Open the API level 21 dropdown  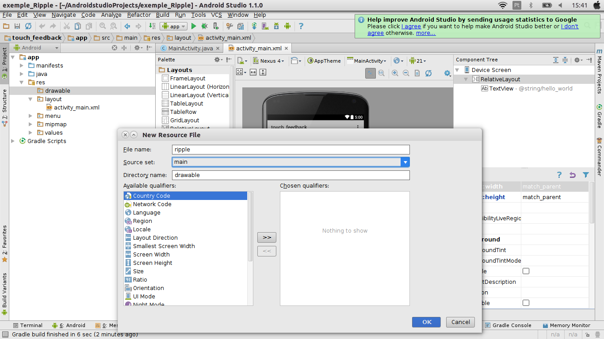417,61
